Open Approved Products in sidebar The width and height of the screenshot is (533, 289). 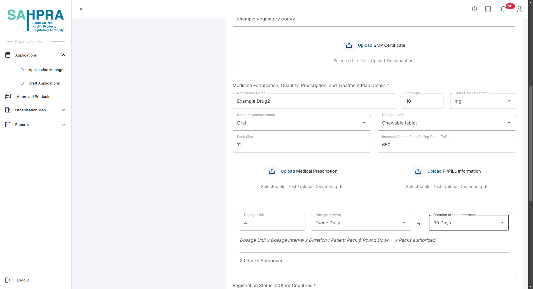pos(33,97)
